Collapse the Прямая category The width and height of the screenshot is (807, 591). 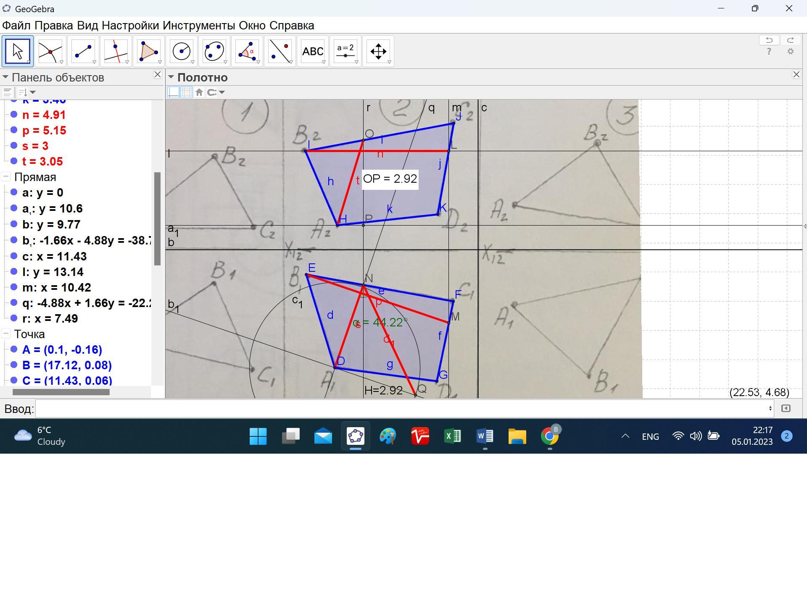pyautogui.click(x=6, y=177)
